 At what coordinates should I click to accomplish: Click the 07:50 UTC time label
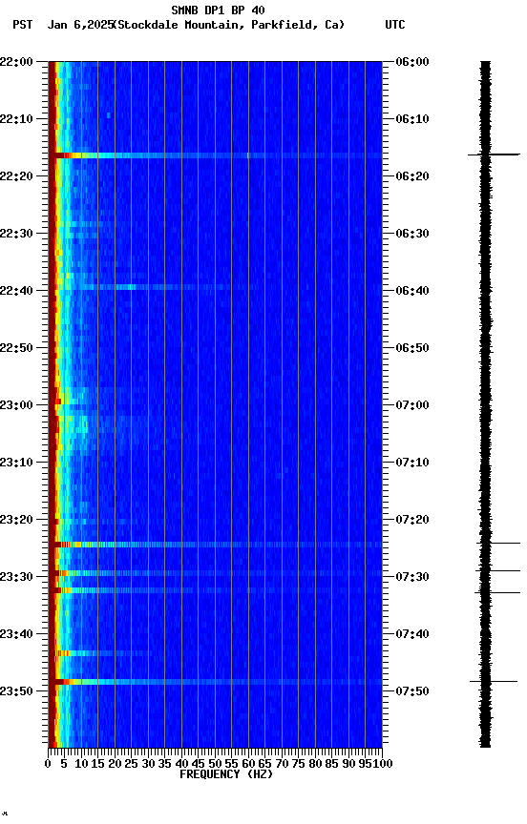411,691
